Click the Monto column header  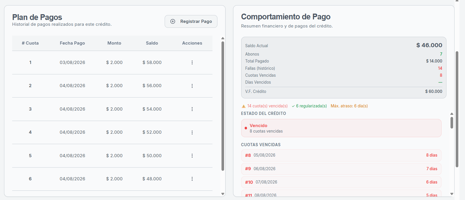click(x=114, y=43)
